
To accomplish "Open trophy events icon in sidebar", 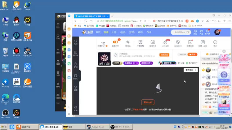I will tap(76, 88).
